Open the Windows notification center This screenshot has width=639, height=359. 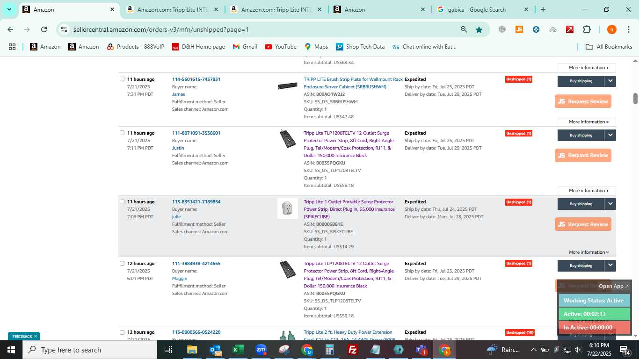(625, 350)
